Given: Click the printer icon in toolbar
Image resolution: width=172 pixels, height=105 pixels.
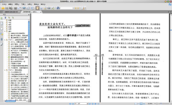Looking at the screenshot, I should point(15,8).
